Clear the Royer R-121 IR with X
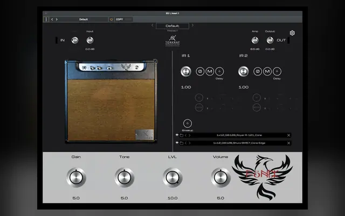This screenshot has height=216, width=345. (289, 136)
